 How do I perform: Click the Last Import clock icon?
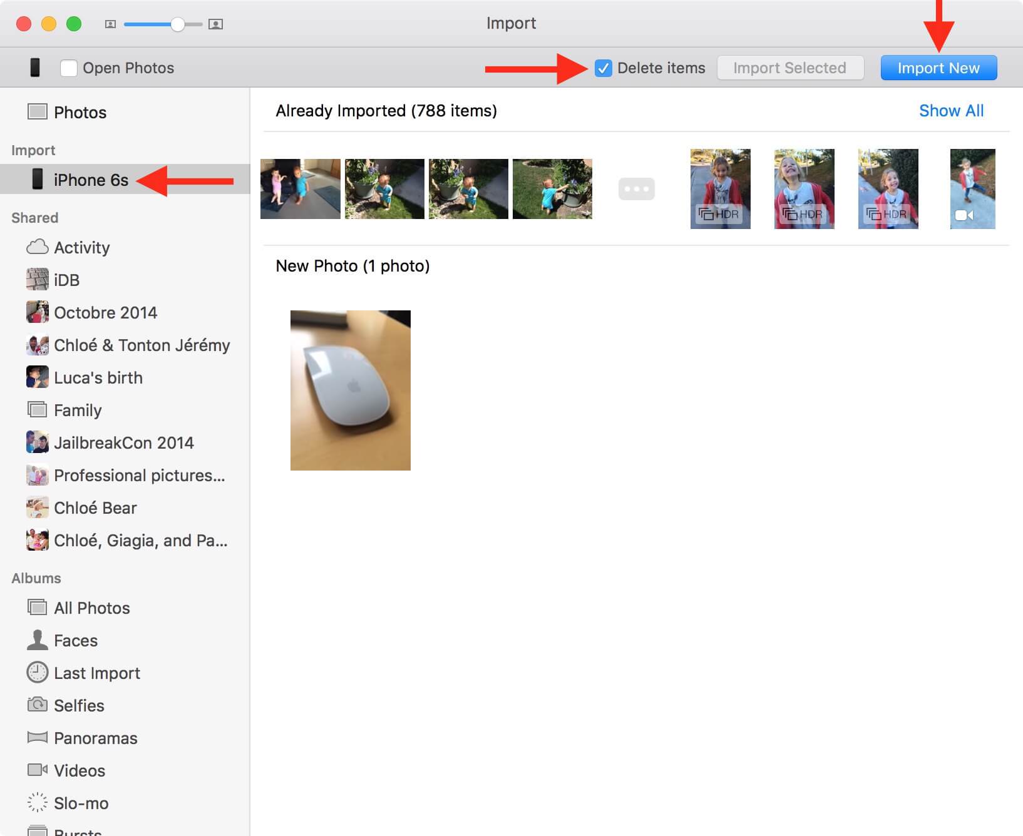pyautogui.click(x=38, y=672)
